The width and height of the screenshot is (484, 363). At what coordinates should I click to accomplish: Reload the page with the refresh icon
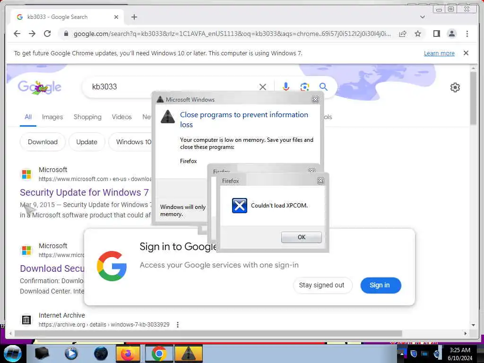(x=47, y=34)
